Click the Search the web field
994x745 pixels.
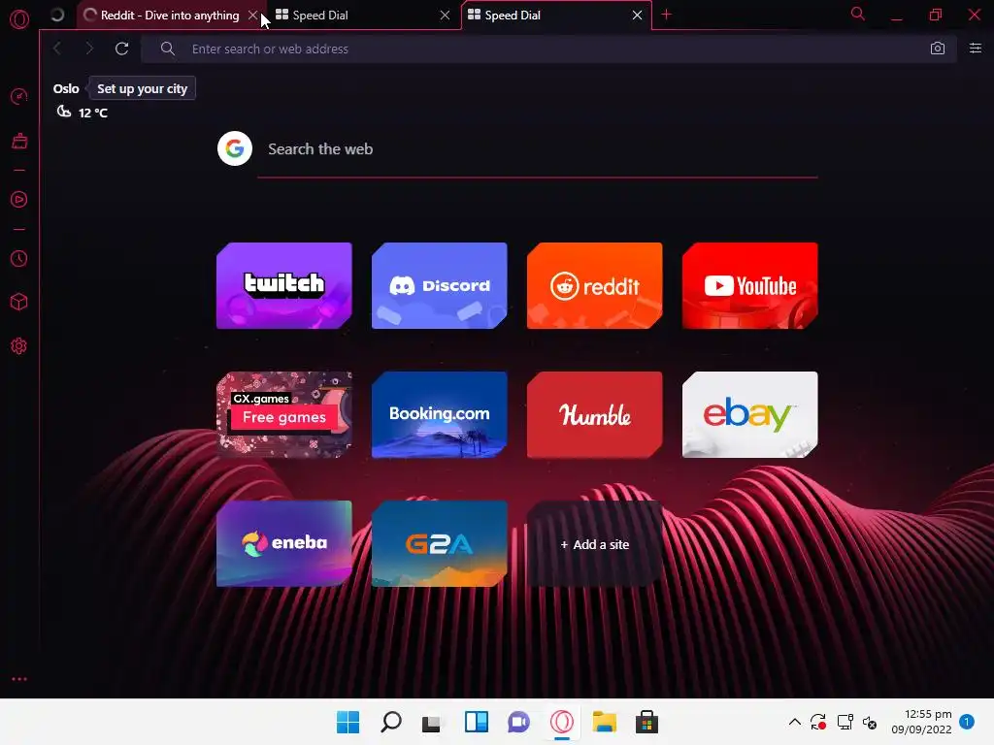(538, 149)
